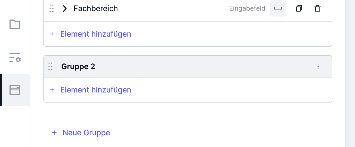355x147 pixels.
Task: Click the plus icon in Gruppe 2's add row
Action: [52, 90]
